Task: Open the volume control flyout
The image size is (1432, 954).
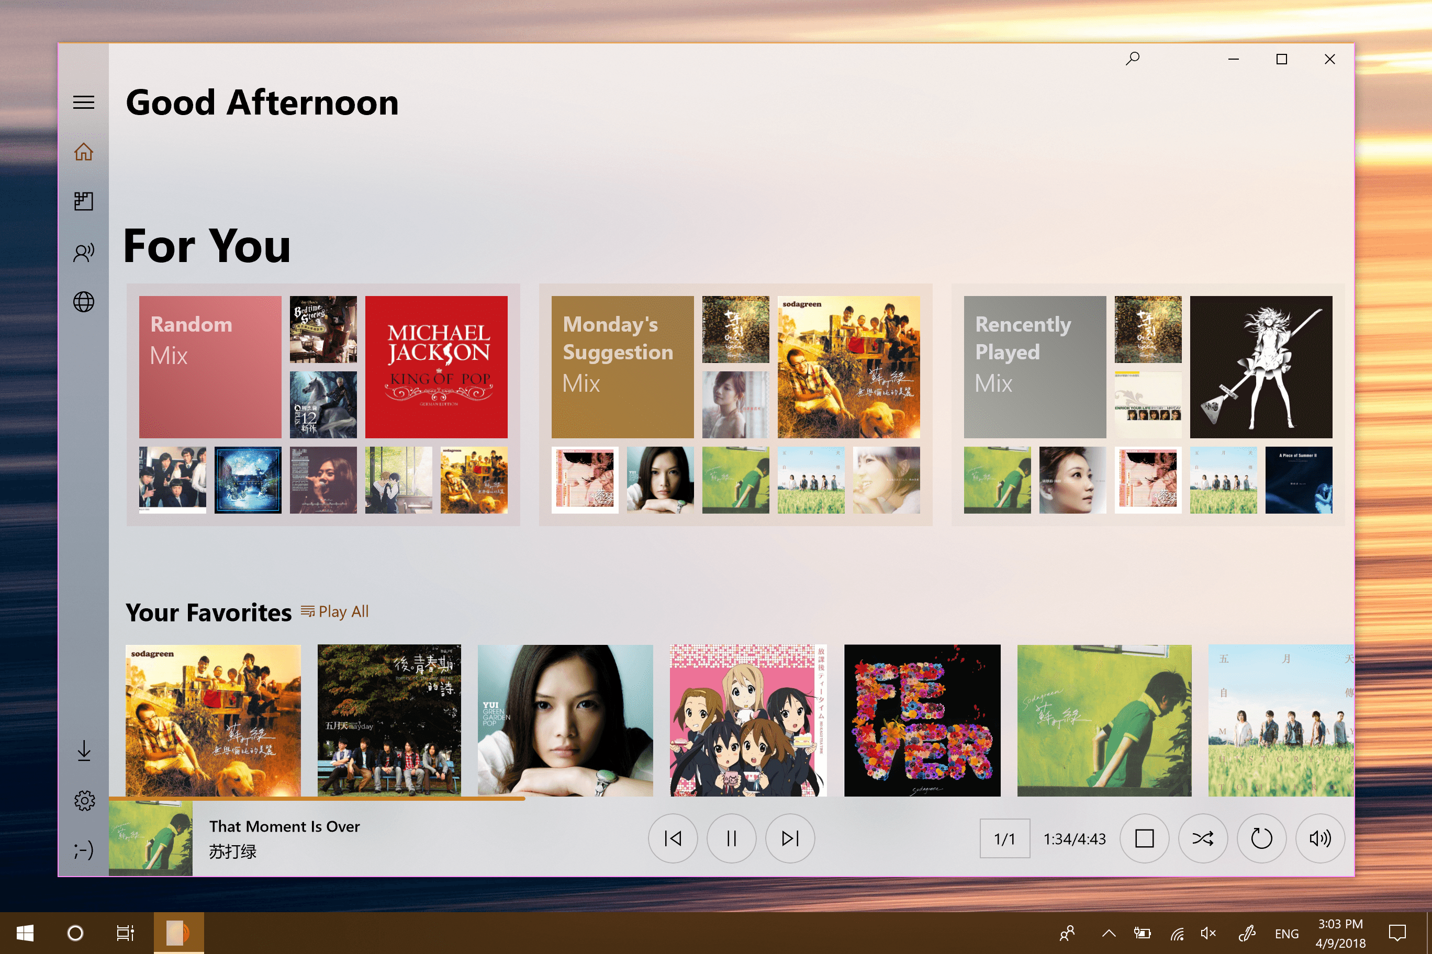Action: point(1319,838)
